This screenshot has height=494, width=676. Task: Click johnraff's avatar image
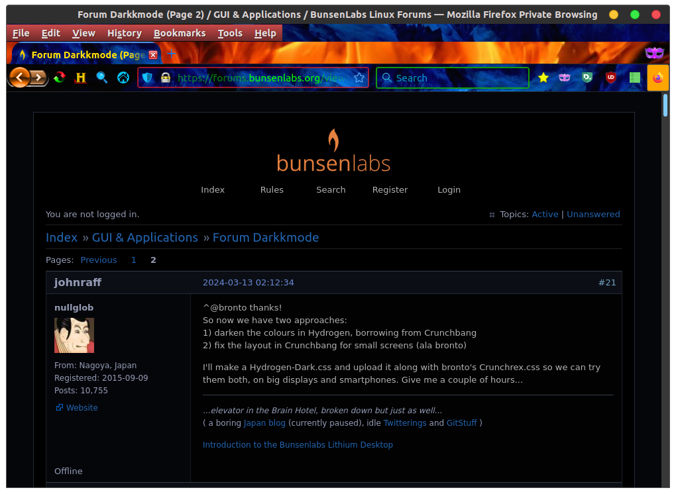click(x=74, y=336)
